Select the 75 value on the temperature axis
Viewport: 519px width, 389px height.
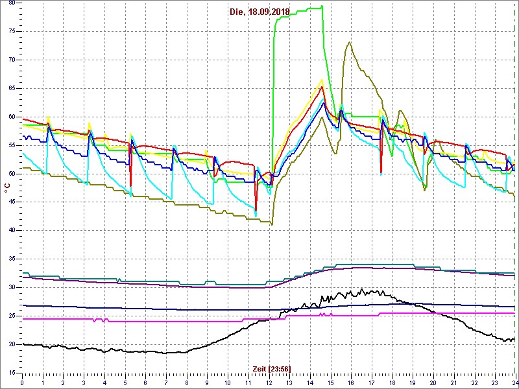click(x=10, y=31)
